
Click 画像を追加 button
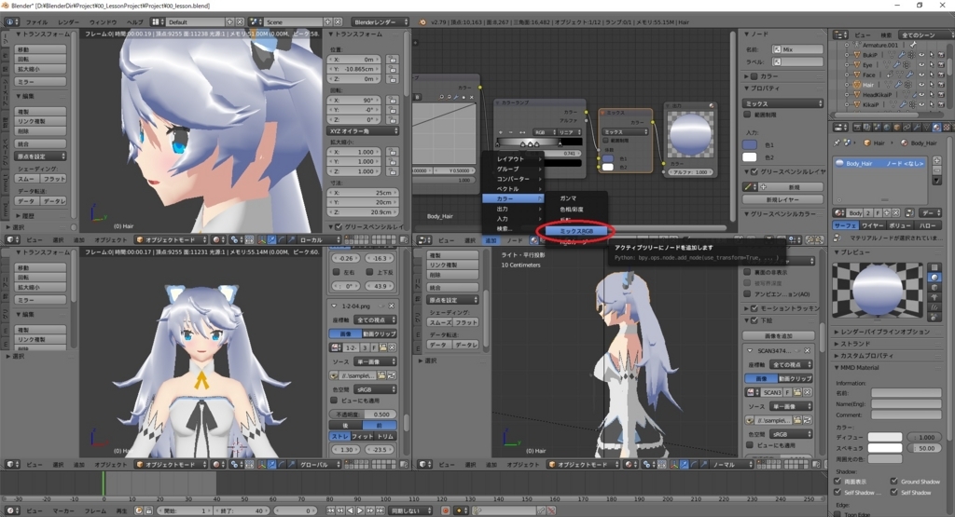(779, 335)
